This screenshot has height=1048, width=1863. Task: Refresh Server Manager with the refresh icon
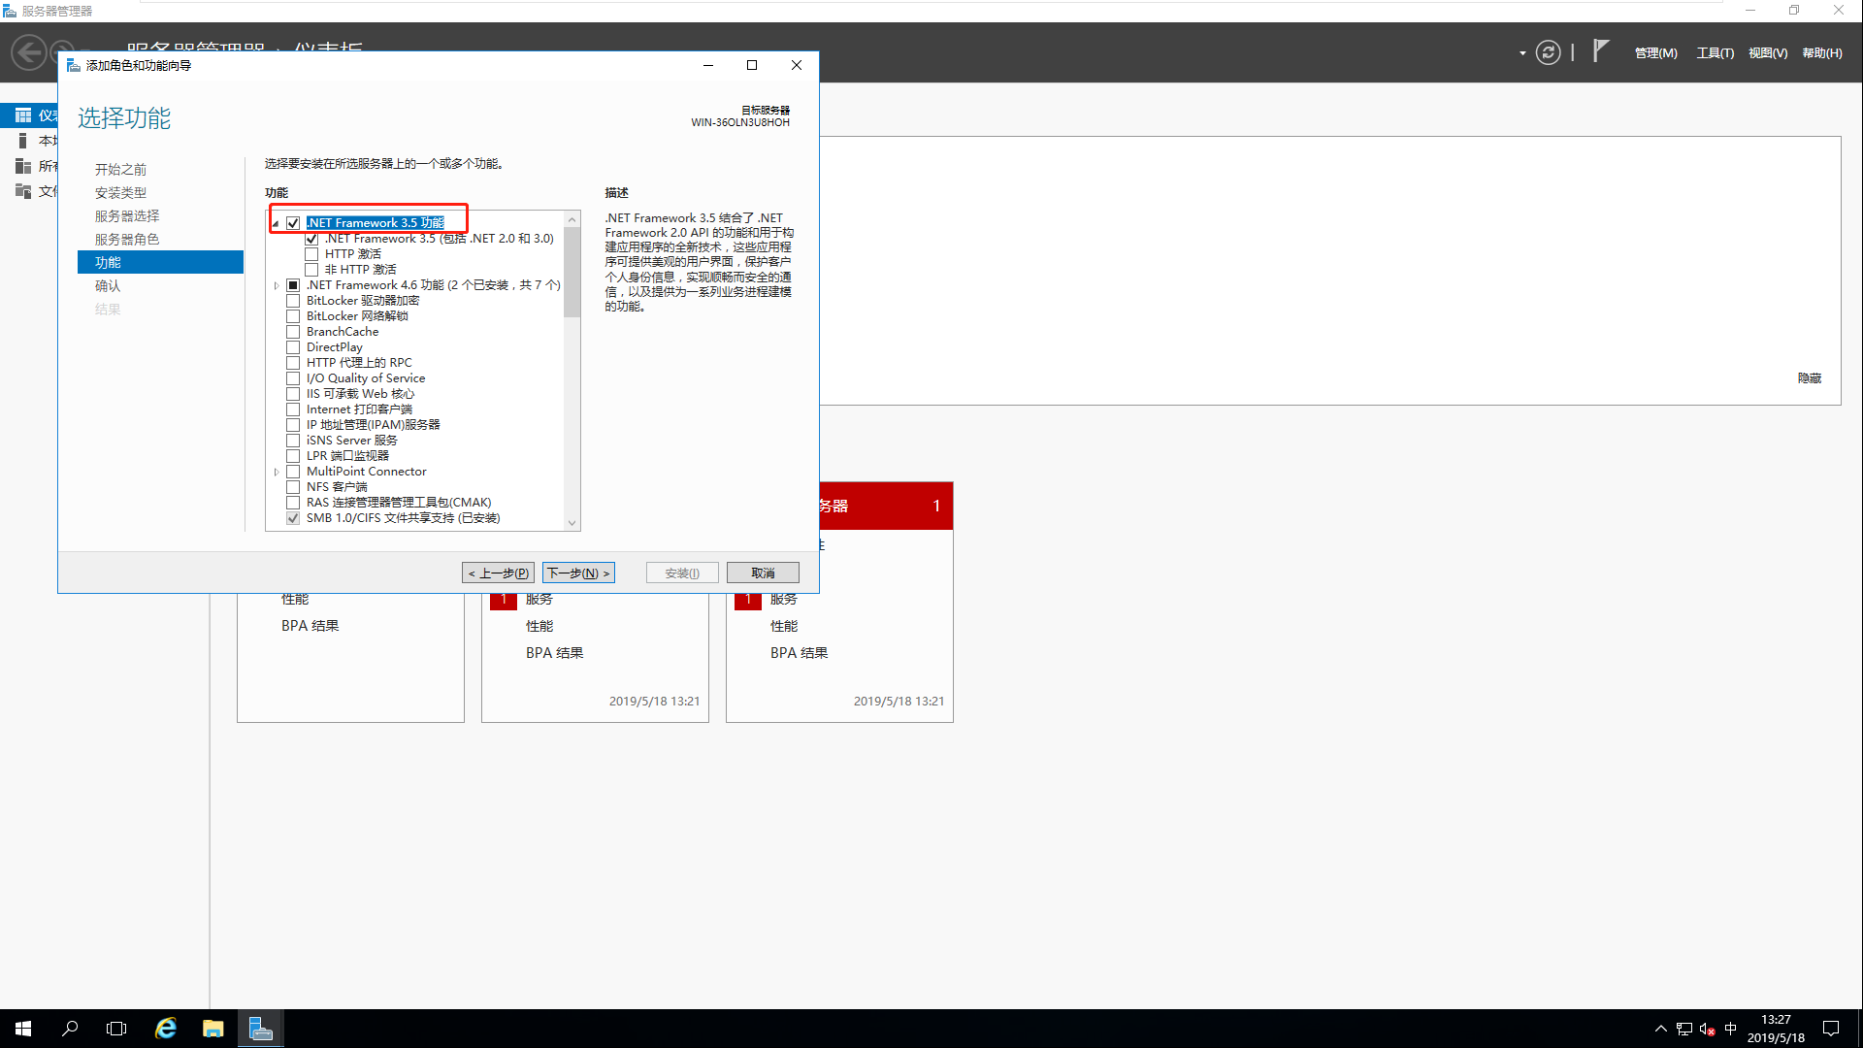[x=1548, y=52]
